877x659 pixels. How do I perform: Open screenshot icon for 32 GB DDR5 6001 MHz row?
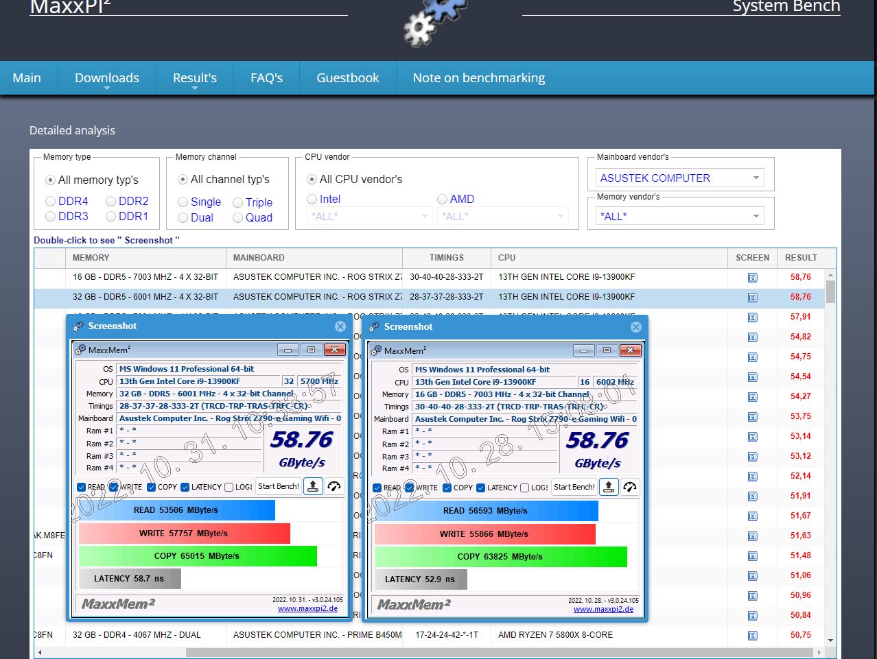pyautogui.click(x=752, y=298)
